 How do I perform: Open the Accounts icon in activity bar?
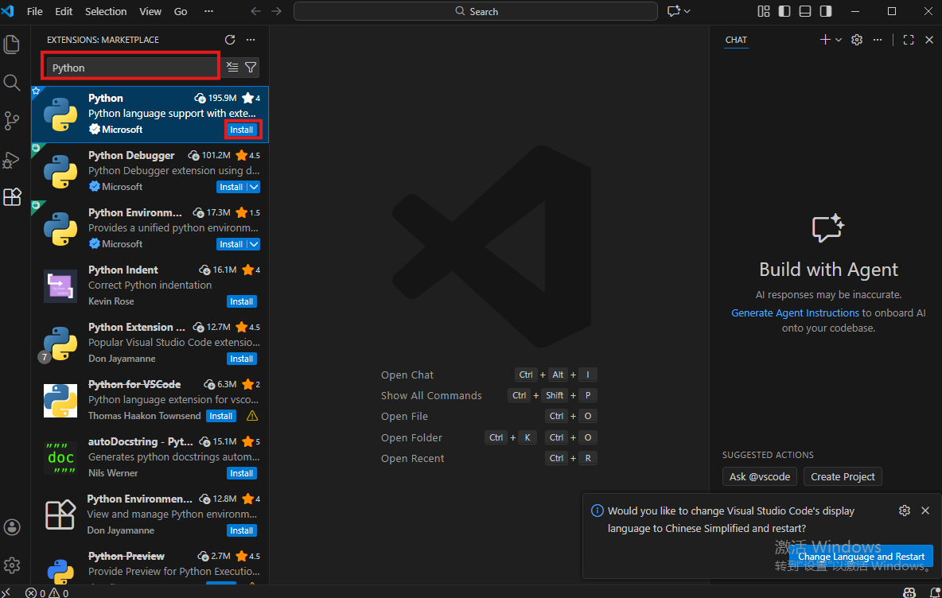coord(12,527)
